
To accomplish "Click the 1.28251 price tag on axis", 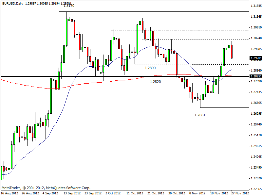I will (255, 76).
